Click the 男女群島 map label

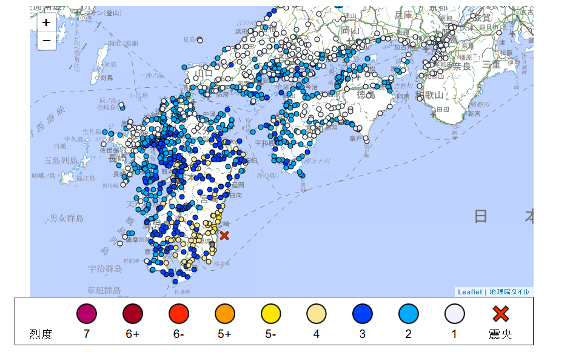(x=67, y=218)
